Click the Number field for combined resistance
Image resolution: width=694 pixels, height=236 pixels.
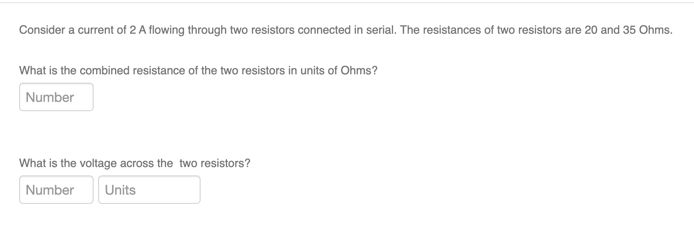coord(56,97)
